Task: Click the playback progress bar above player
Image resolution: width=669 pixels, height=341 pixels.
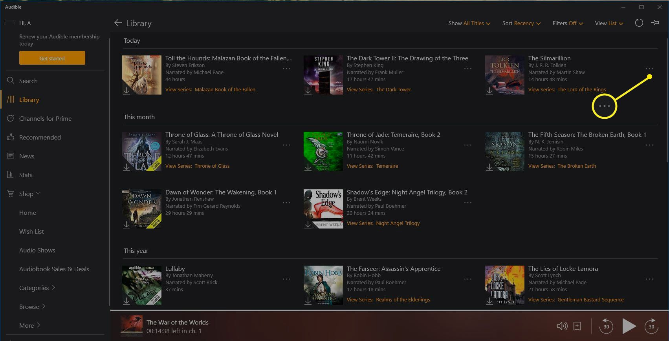Action: [x=389, y=310]
